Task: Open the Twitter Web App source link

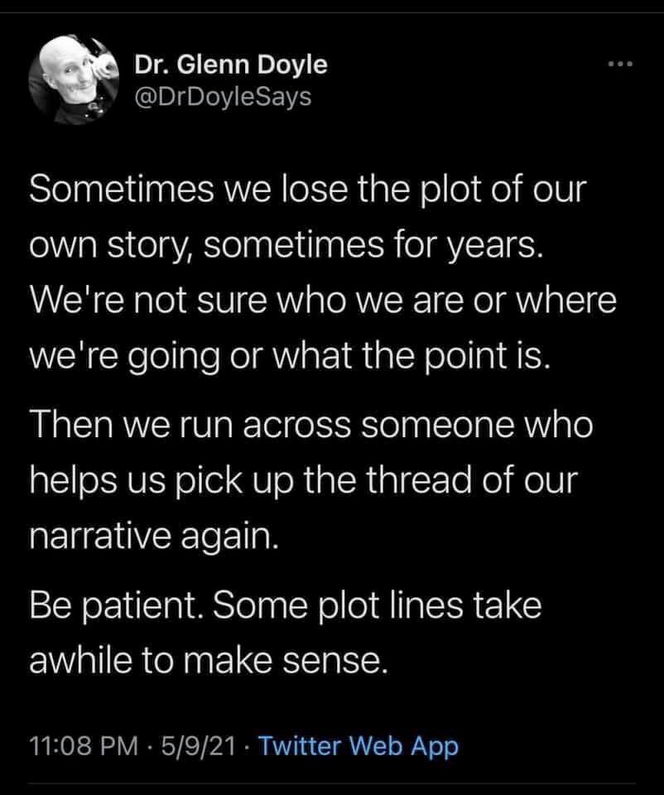Action: pyautogui.click(x=358, y=746)
